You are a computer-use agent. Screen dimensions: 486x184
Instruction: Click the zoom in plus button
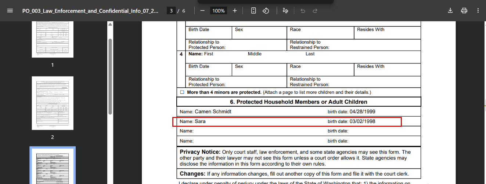tap(235, 11)
